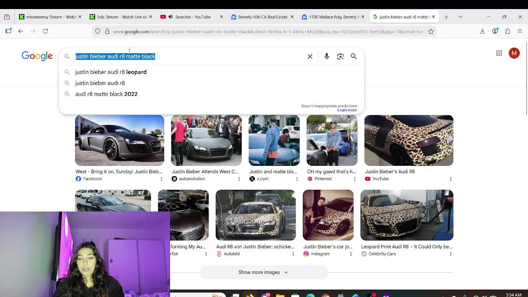
Task: Expand the list all tabs dropdown
Action: click(460, 17)
